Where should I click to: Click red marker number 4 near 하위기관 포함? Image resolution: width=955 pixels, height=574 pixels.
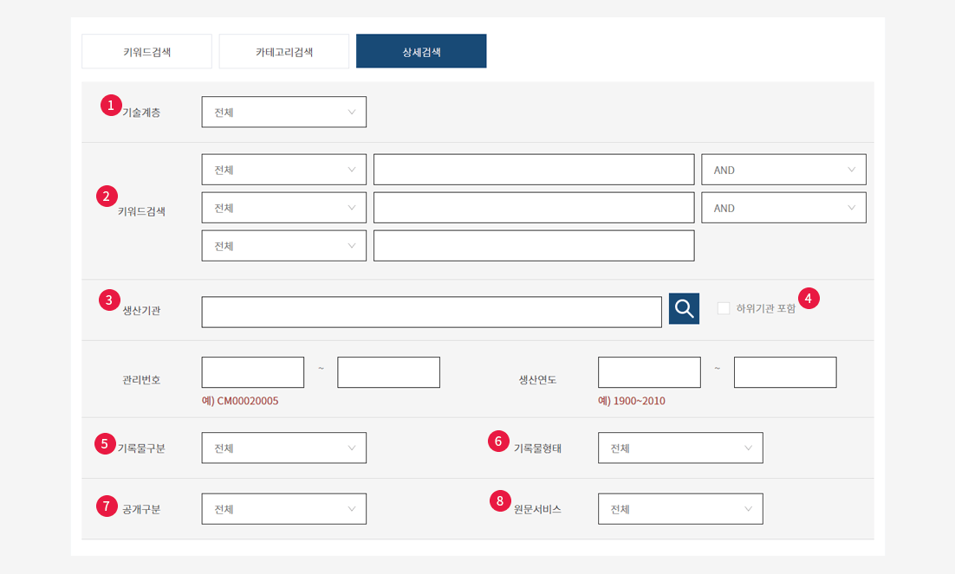(x=809, y=299)
